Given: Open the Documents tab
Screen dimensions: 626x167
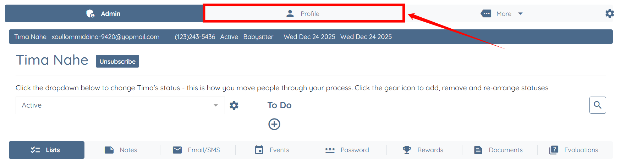Looking at the screenshot, I should coord(499,150).
